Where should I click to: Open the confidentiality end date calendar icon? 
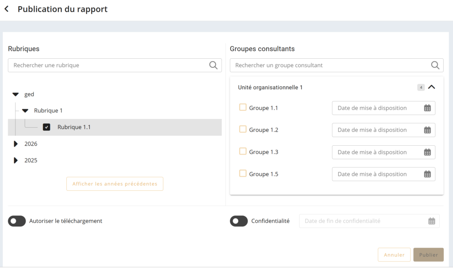coord(432,221)
